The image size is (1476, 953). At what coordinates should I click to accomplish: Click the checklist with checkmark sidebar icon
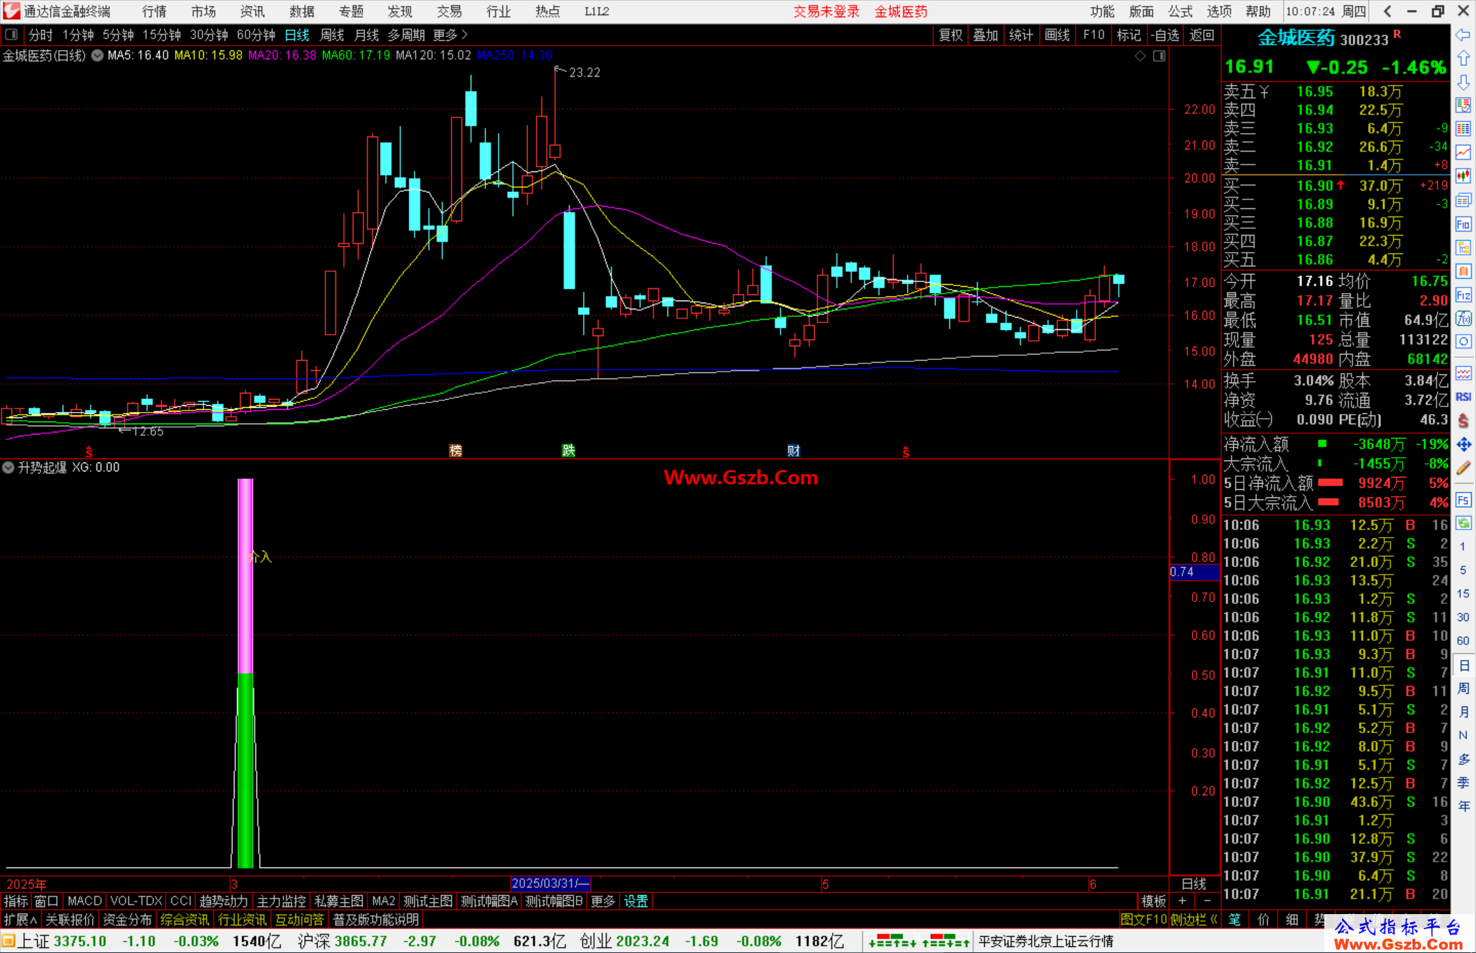pyautogui.click(x=1463, y=105)
